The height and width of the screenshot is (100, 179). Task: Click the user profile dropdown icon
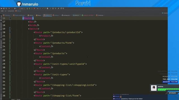[x=15, y=8]
